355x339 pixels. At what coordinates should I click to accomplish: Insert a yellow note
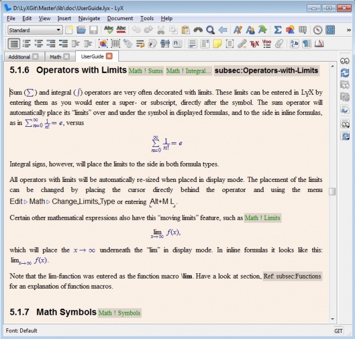point(218,43)
